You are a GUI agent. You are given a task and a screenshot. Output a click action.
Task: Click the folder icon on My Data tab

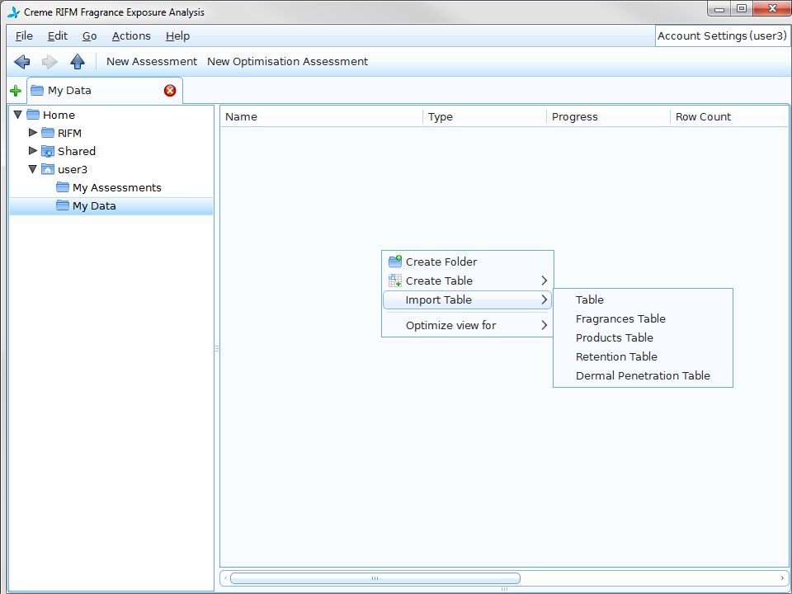(37, 91)
